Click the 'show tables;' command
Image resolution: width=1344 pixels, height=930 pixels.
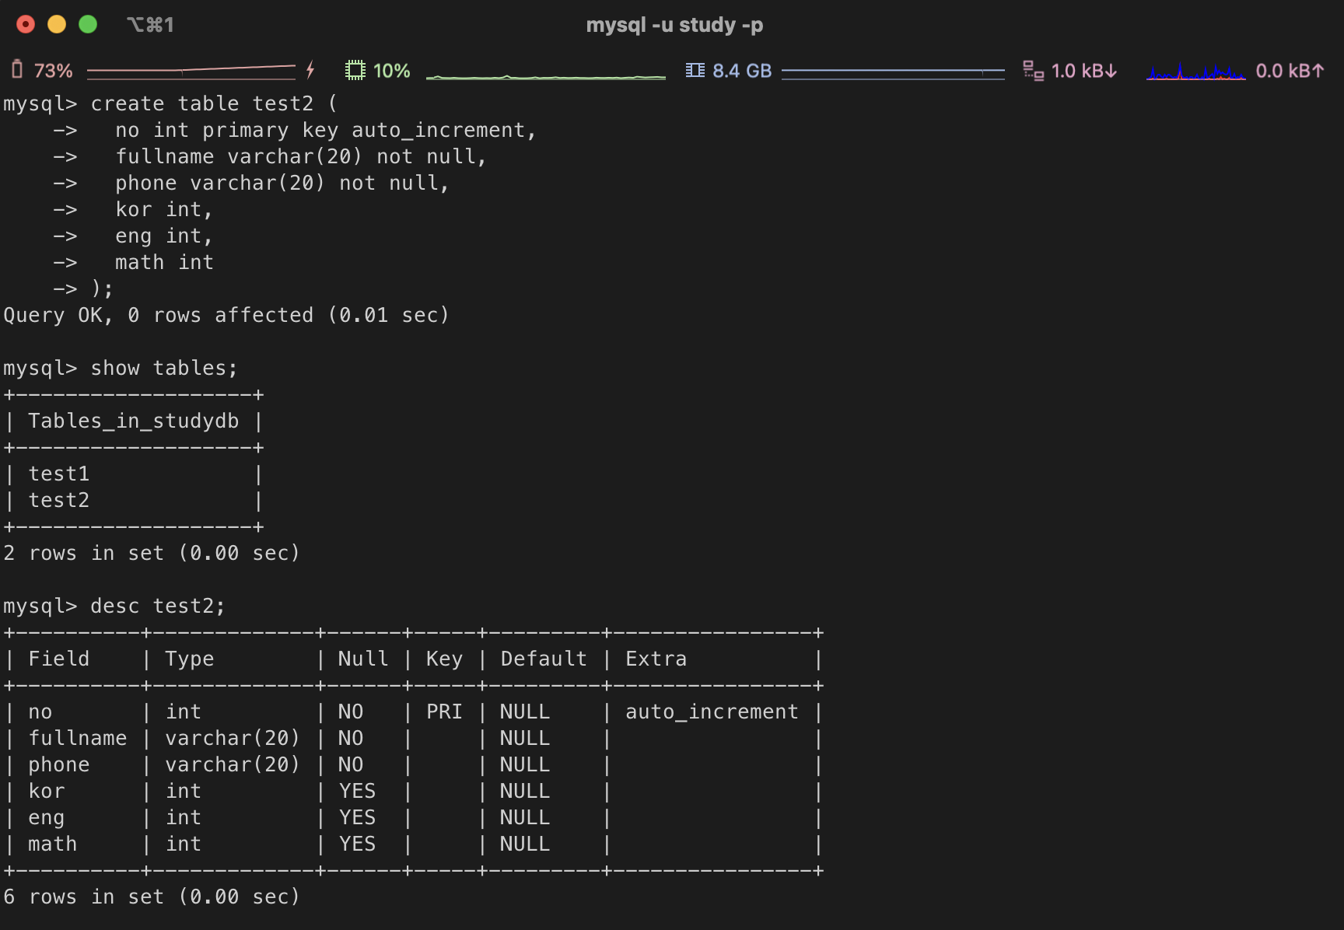(x=164, y=368)
